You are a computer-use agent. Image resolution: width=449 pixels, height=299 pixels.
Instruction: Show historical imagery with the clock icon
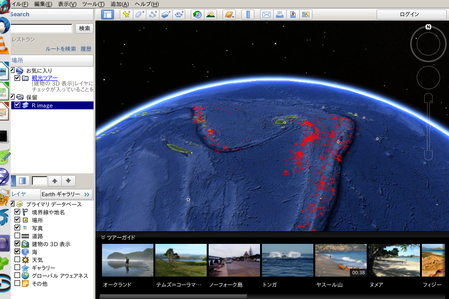pyautogui.click(x=197, y=14)
